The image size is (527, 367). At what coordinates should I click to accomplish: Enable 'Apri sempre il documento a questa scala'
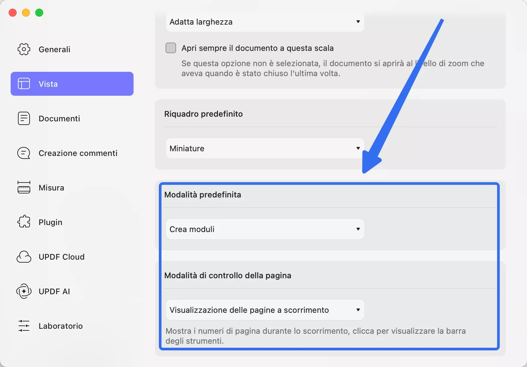click(171, 48)
